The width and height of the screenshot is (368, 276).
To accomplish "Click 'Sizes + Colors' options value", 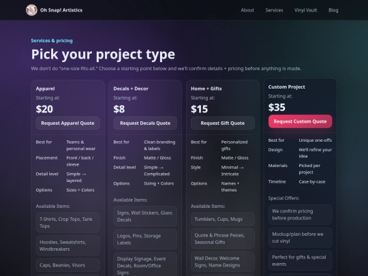I will pos(80,190).
